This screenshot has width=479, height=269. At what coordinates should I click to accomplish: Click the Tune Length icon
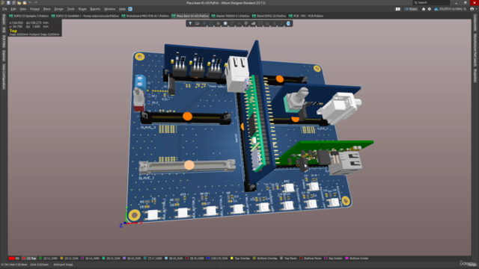pyautogui.click(x=239, y=23)
